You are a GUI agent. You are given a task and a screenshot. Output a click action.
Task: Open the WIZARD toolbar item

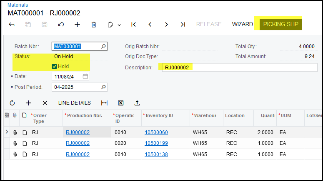coord(242,24)
